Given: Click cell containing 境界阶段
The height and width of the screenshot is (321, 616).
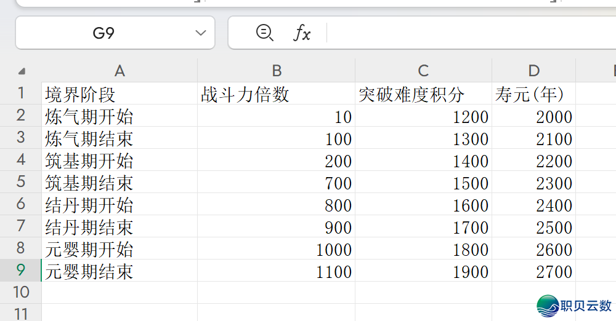Looking at the screenshot, I should pyautogui.click(x=120, y=93).
